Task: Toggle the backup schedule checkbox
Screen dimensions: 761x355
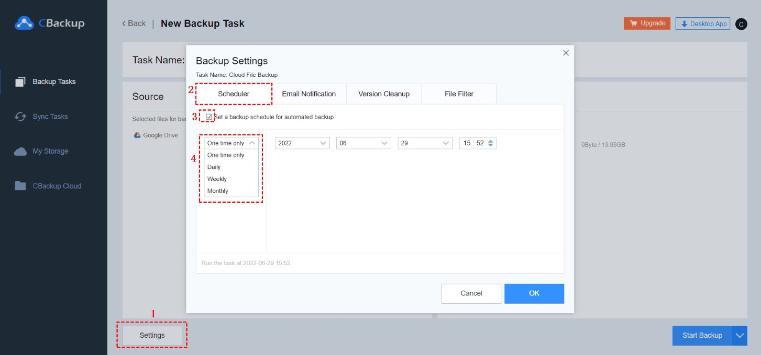Action: pyautogui.click(x=209, y=117)
